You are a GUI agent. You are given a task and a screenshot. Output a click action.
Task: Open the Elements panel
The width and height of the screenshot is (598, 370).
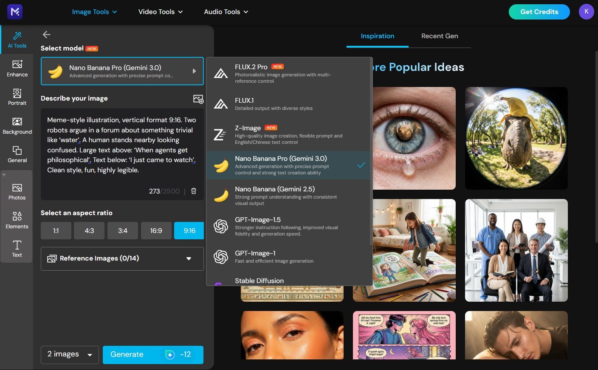click(17, 220)
